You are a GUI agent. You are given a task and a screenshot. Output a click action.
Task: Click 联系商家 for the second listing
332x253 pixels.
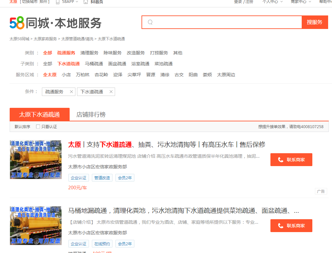point(291,226)
